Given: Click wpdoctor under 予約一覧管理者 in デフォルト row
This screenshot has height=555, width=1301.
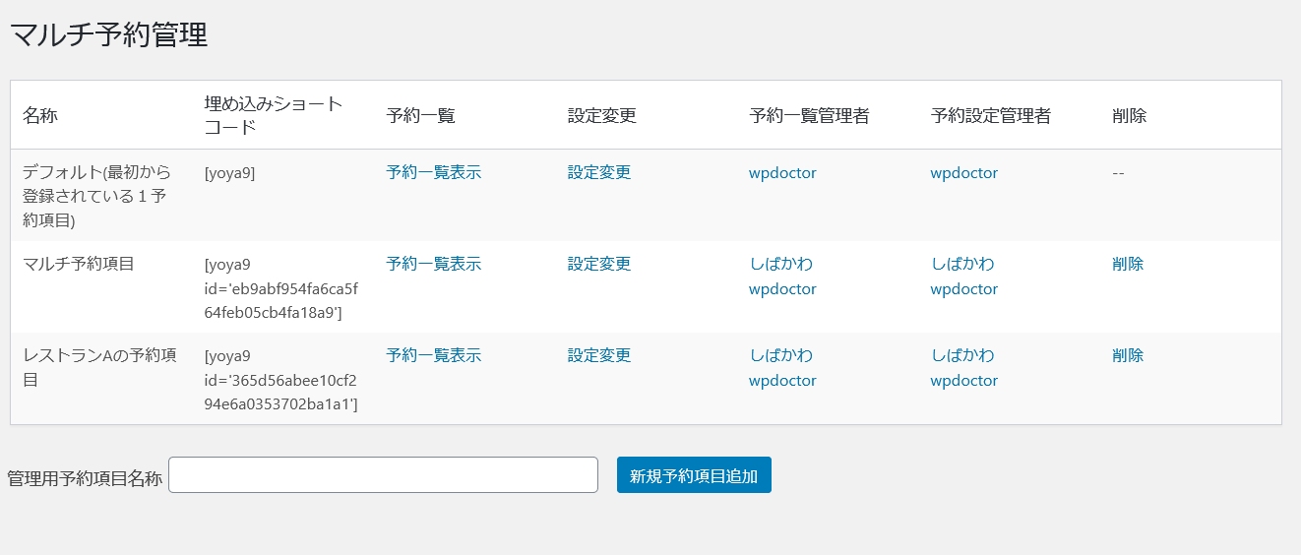Looking at the screenshot, I should tap(782, 173).
